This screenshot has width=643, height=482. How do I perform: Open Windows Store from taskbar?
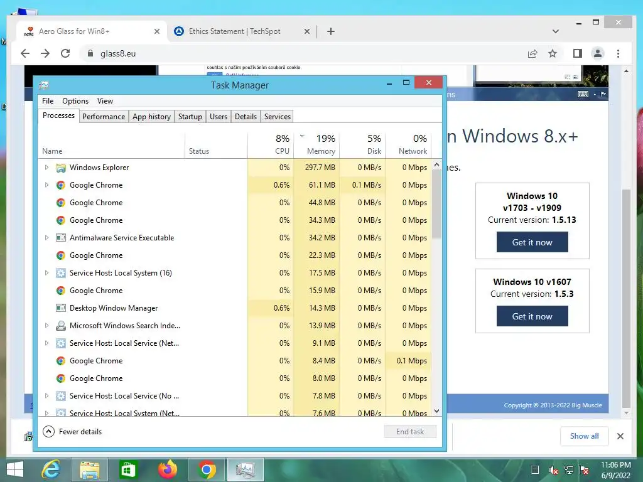pos(127,469)
